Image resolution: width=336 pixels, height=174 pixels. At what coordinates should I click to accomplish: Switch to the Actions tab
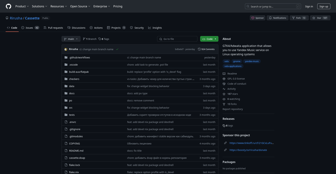[x=96, y=28]
